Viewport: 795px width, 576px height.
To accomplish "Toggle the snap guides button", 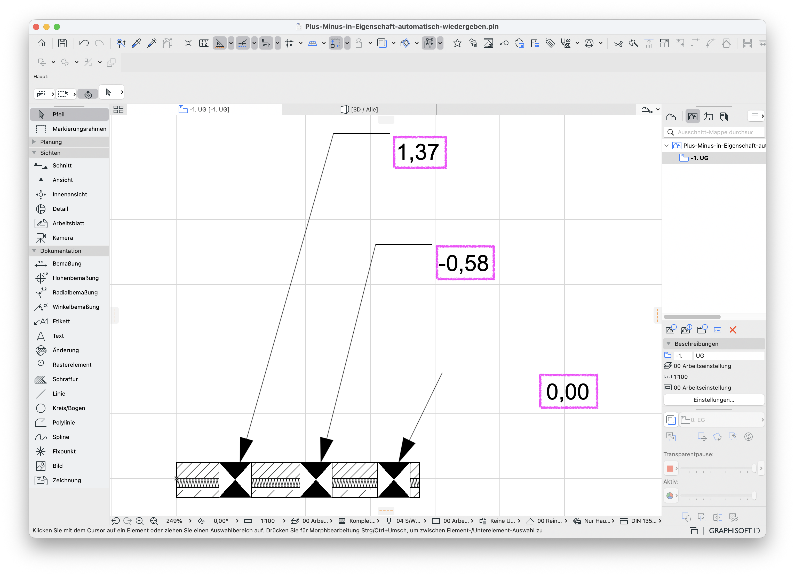I will (x=243, y=43).
